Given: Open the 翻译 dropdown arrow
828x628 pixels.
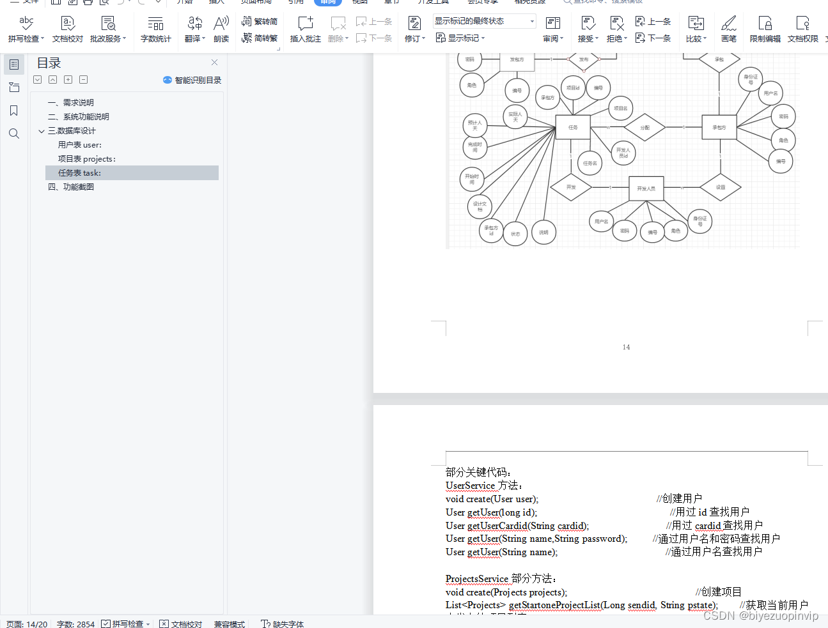Looking at the screenshot, I should point(204,39).
